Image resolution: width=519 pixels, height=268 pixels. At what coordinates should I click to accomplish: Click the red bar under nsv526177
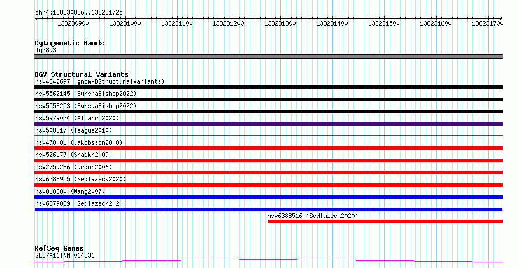click(268, 160)
